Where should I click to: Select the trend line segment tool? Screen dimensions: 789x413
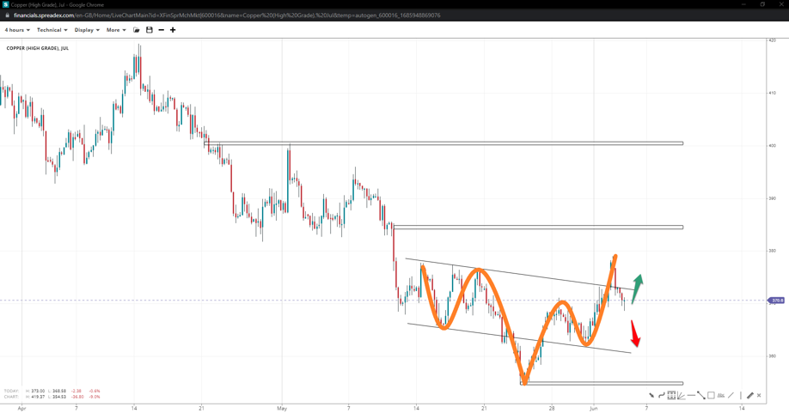pos(701,396)
